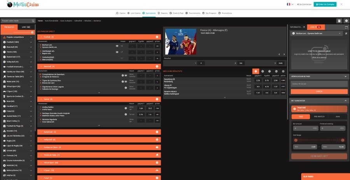Click the Bet amount input field
Screen dimensions: 350x180
(x=306, y=128)
